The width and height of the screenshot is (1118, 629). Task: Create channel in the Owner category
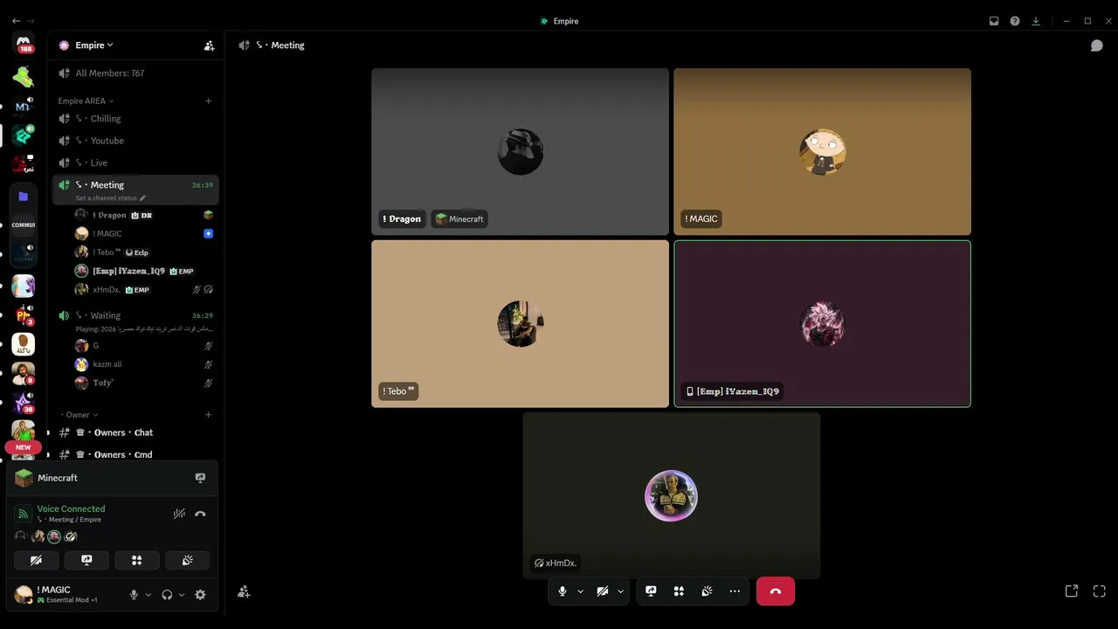[208, 415]
